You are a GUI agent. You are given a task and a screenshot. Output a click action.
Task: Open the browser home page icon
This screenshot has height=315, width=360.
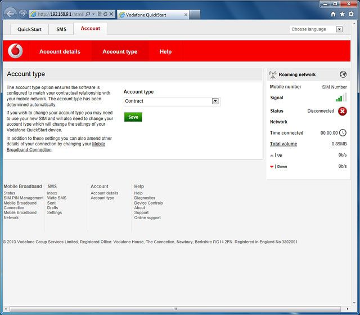point(334,14)
